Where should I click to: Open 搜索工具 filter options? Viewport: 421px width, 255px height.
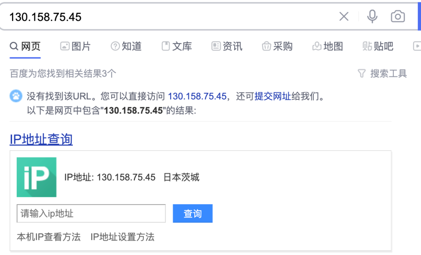[382, 73]
